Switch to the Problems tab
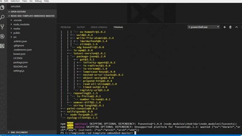Screen dimensions: 242x136 [x=65, y=27]
